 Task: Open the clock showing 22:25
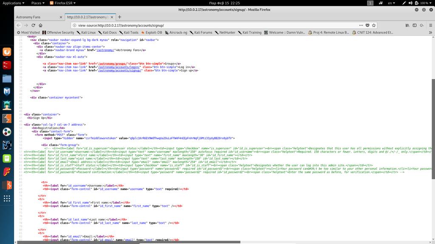224,3
